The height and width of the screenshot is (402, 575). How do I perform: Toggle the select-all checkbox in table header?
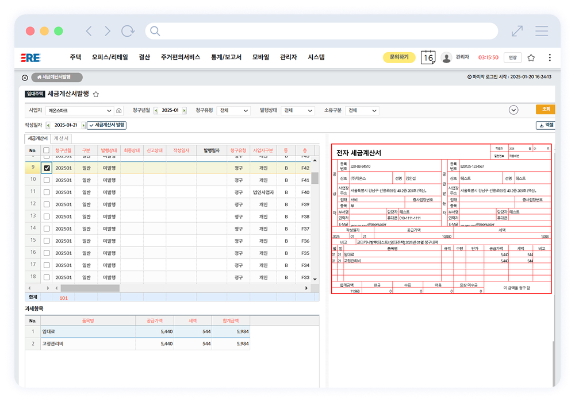pyautogui.click(x=47, y=150)
